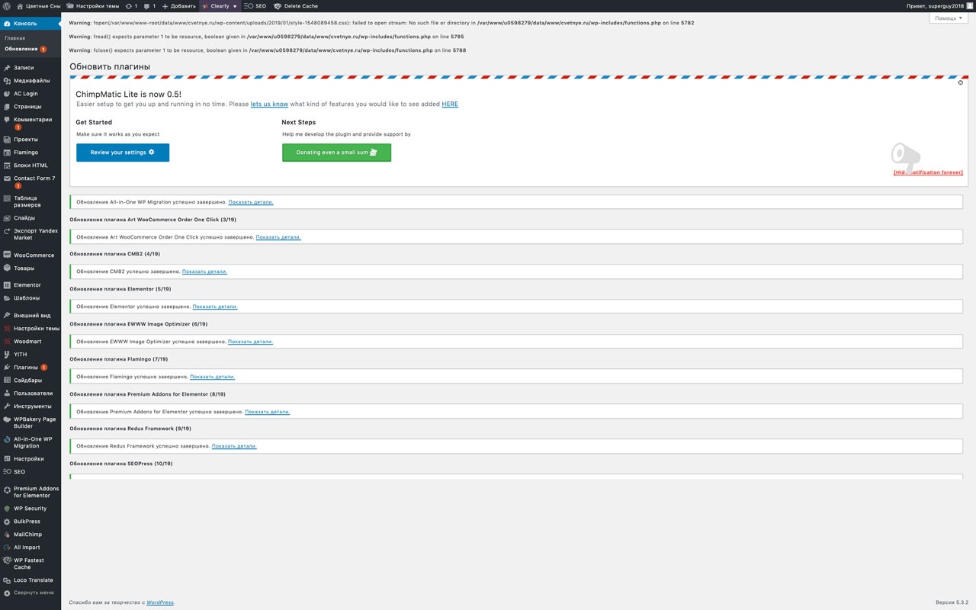Open the Слайды sidebar icon
This screenshot has height=610, width=976.
[7, 218]
